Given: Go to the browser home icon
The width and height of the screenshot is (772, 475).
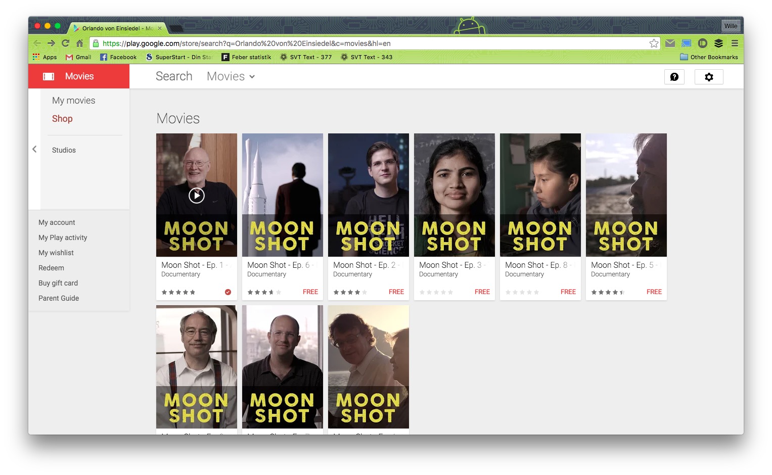Looking at the screenshot, I should [x=79, y=43].
